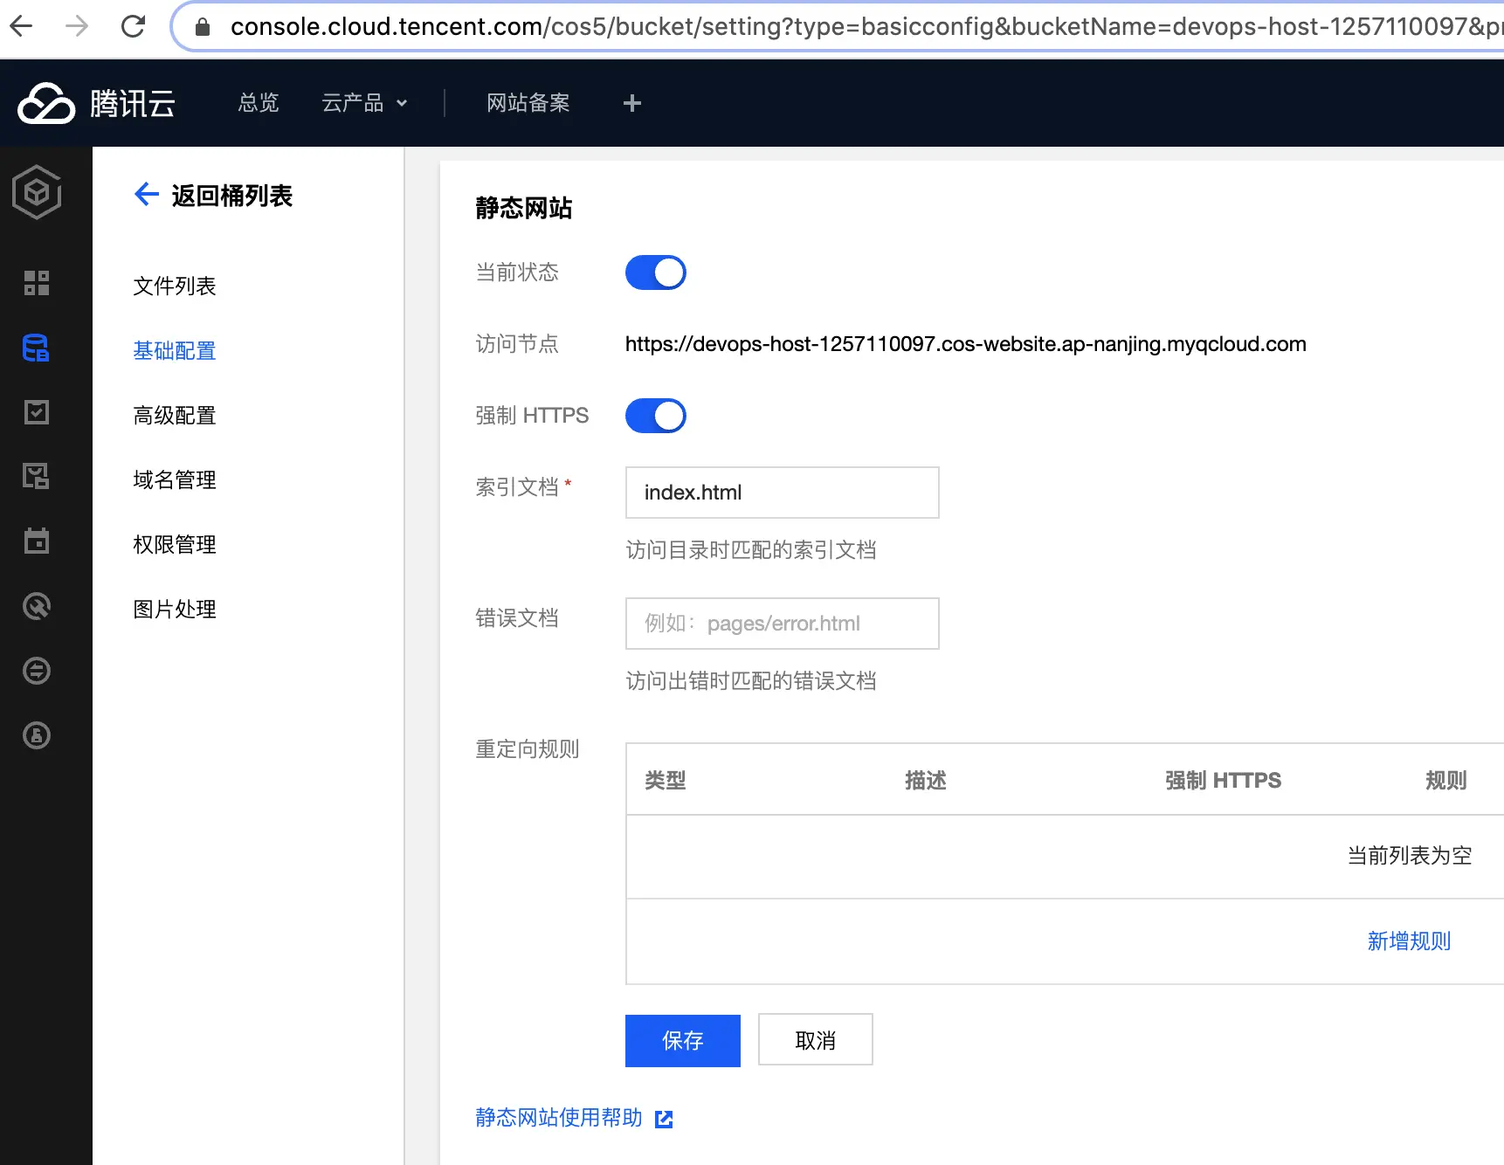Click the 保存 save button
The width and height of the screenshot is (1504, 1165).
point(682,1040)
